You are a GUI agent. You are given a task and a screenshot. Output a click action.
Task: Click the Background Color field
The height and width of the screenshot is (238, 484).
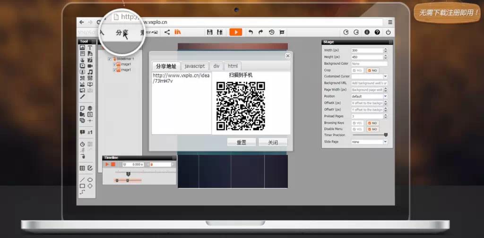[370, 63]
